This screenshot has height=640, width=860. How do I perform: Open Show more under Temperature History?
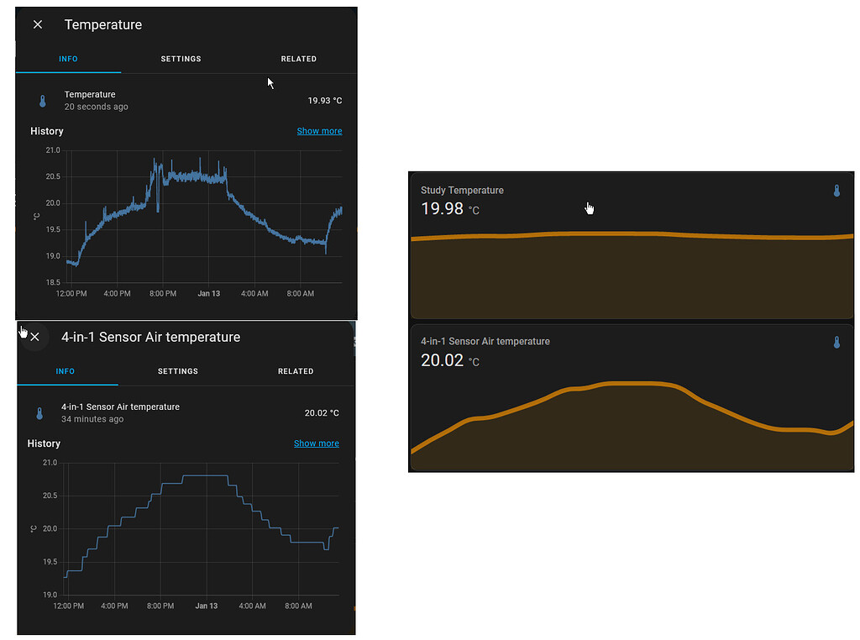319,130
